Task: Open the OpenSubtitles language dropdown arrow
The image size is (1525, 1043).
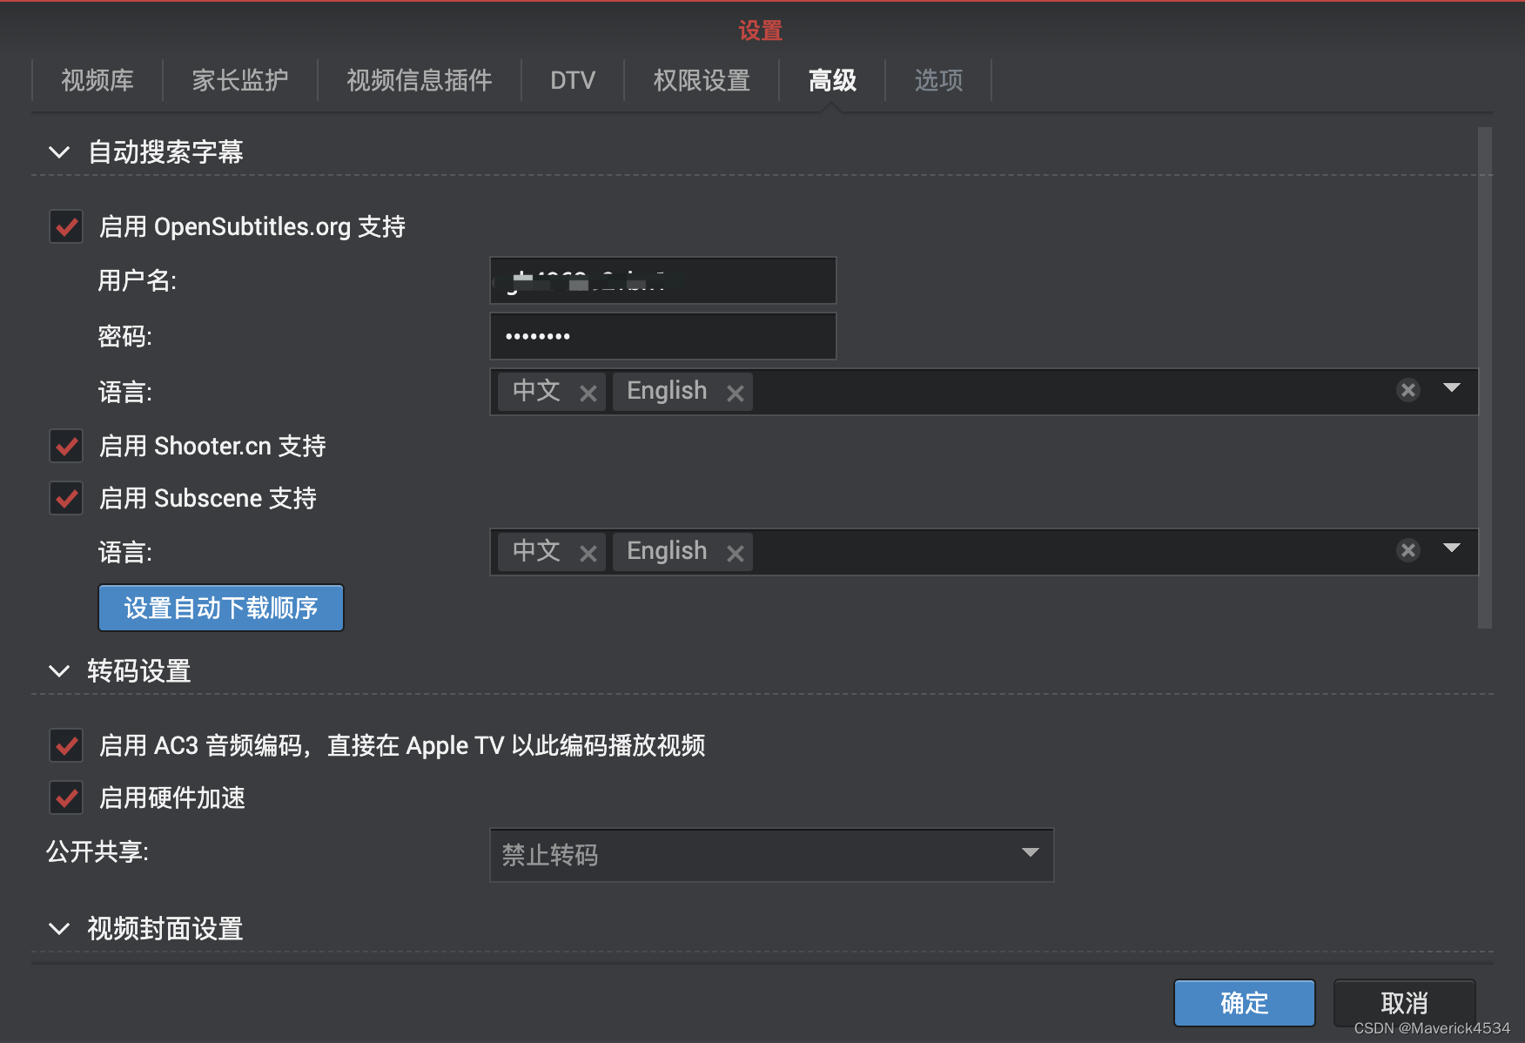Action: 1452,390
